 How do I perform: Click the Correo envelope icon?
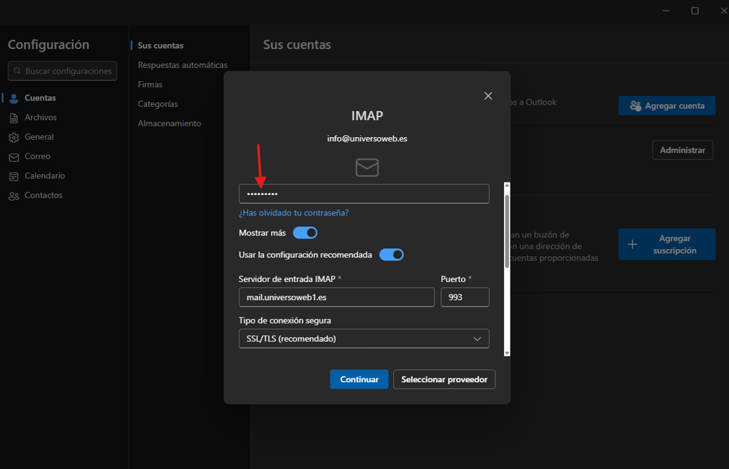pos(14,157)
